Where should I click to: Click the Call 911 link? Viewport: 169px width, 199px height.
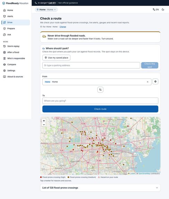click(52, 3)
